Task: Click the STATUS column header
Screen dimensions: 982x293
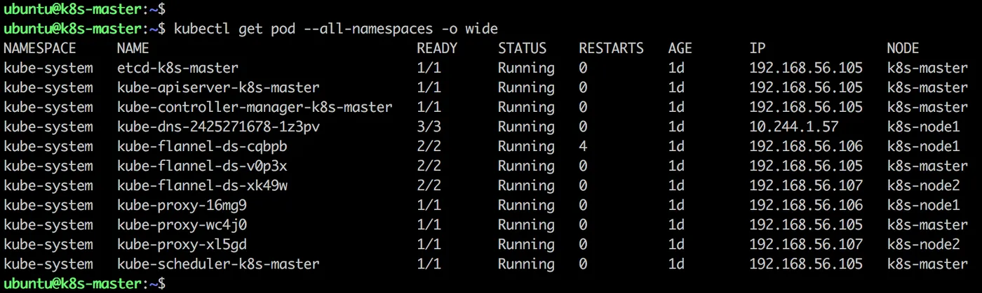Action: 522,48
